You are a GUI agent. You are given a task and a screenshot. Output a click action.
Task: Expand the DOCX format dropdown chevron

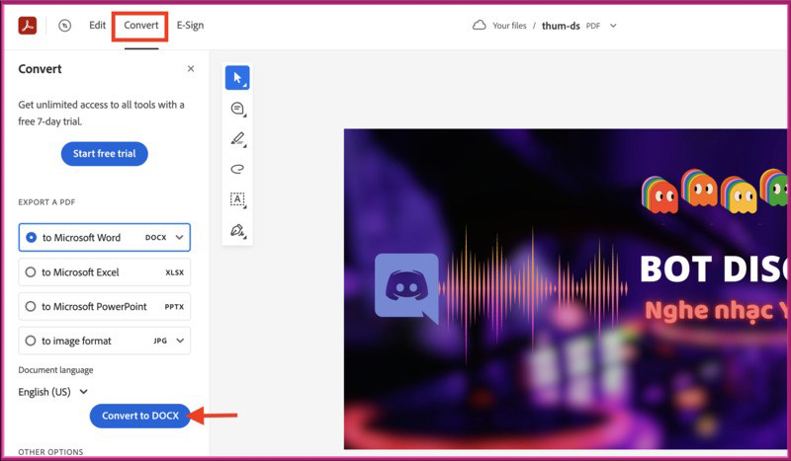(x=179, y=237)
